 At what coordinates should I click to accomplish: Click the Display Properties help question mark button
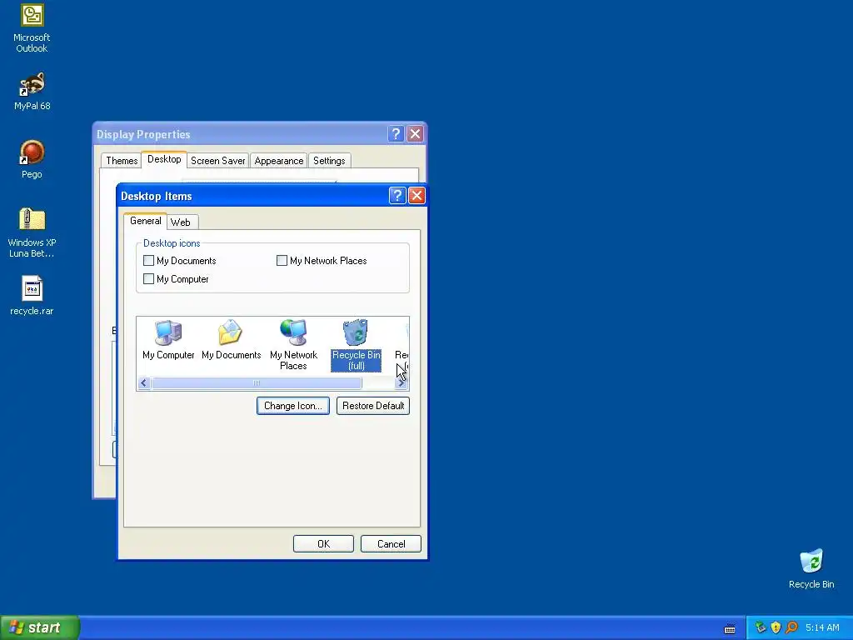tap(396, 134)
